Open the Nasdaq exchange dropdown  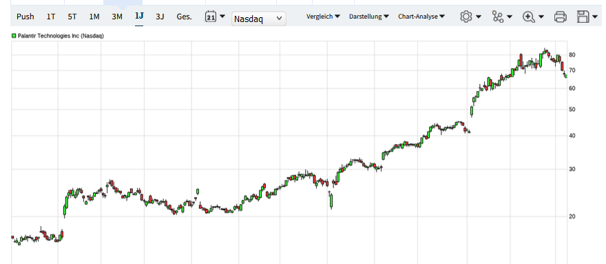click(x=259, y=18)
